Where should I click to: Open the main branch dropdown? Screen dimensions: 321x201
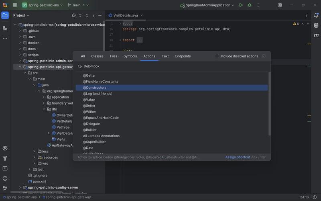pos(78,5)
